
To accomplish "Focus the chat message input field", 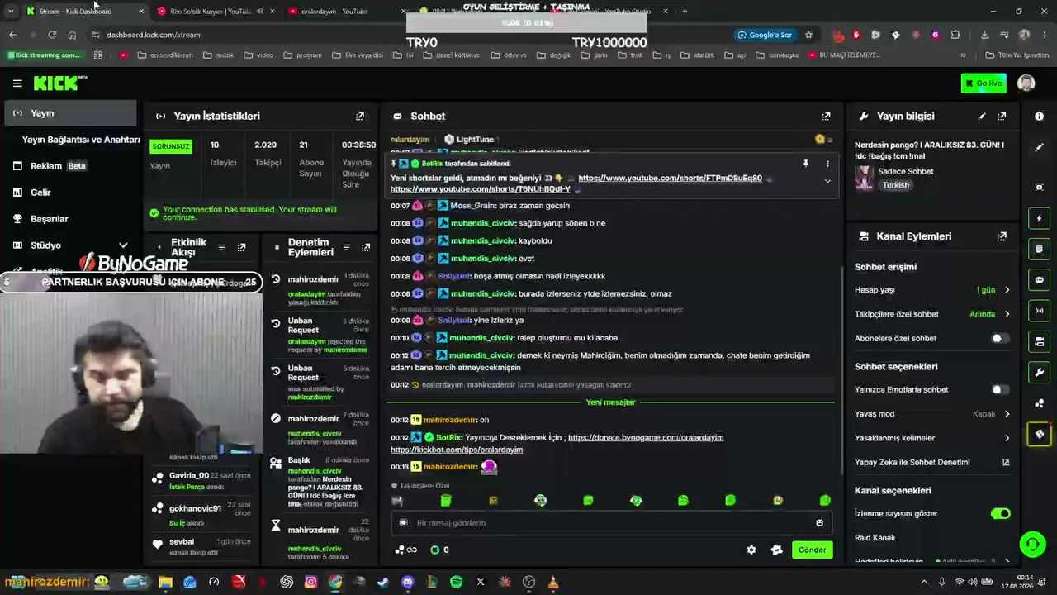I will coord(611,523).
